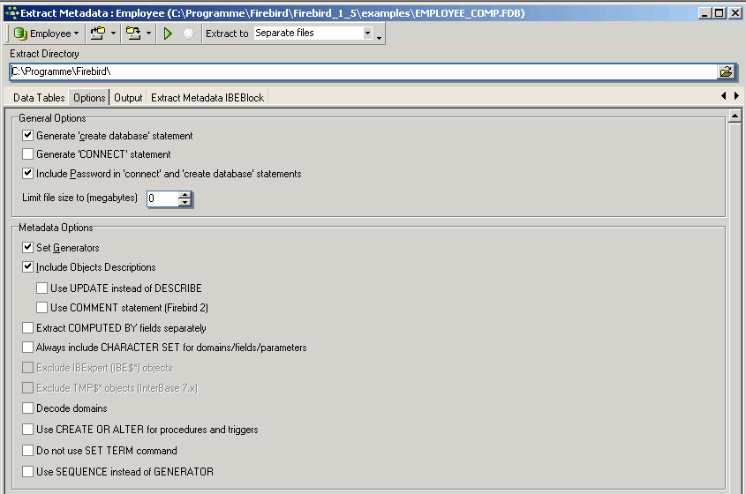Click the 'General Options' group heading
Image resolution: width=746 pixels, height=494 pixels.
(x=52, y=118)
